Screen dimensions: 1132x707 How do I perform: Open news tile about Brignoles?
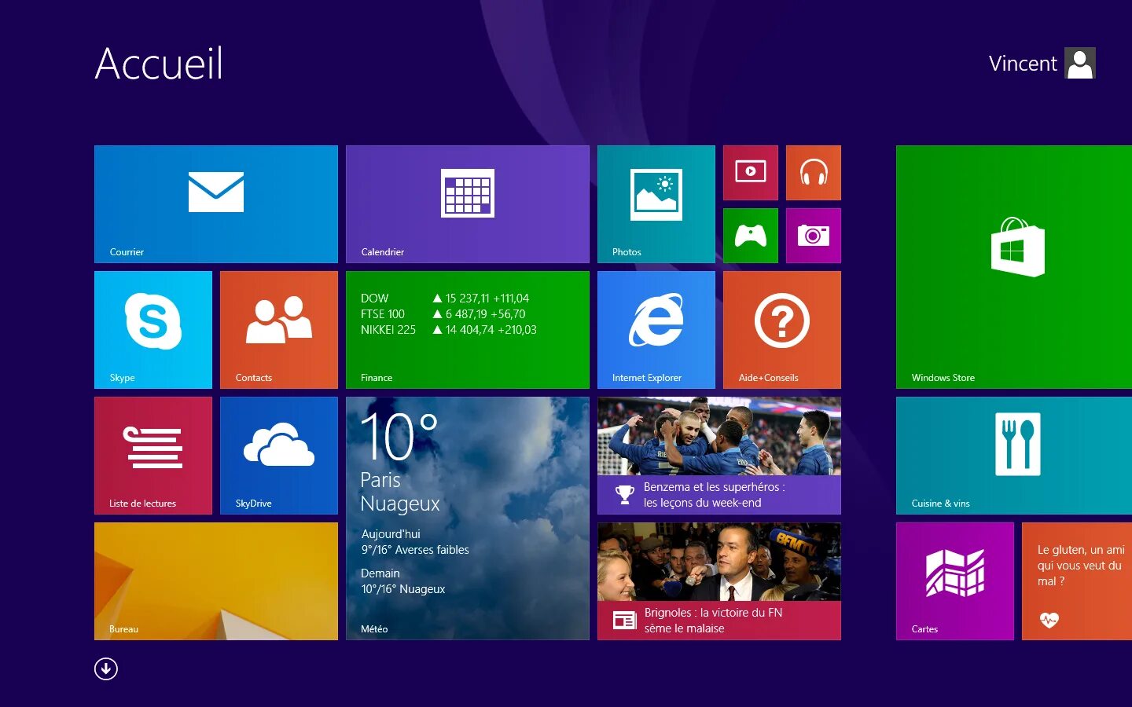[x=719, y=581]
